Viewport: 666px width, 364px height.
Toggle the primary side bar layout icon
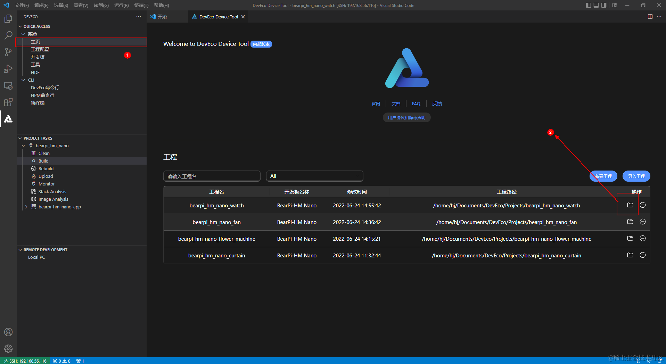pyautogui.click(x=588, y=5)
